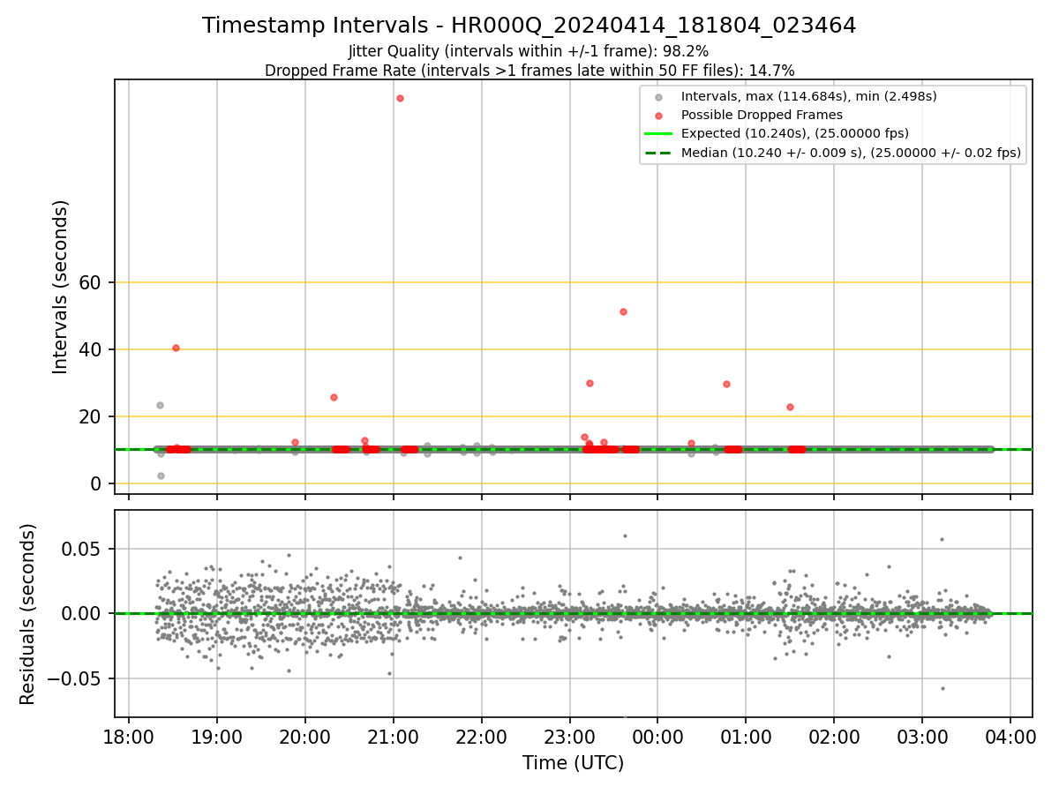This screenshot has height=794, width=1059.
Task: Click the red point near 23 seconds at 01:30
Action: (x=790, y=407)
